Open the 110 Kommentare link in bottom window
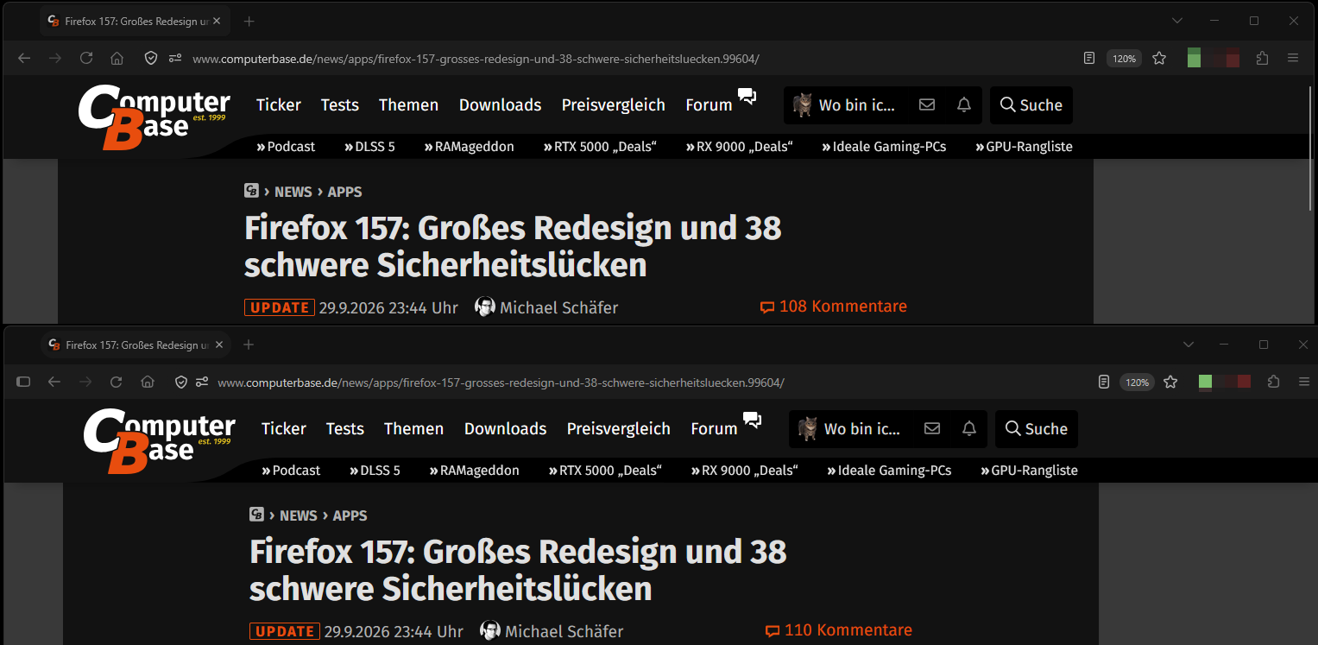The height and width of the screenshot is (645, 1318). click(x=838, y=630)
